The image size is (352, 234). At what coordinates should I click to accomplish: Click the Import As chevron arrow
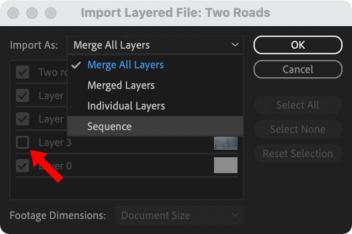[235, 45]
